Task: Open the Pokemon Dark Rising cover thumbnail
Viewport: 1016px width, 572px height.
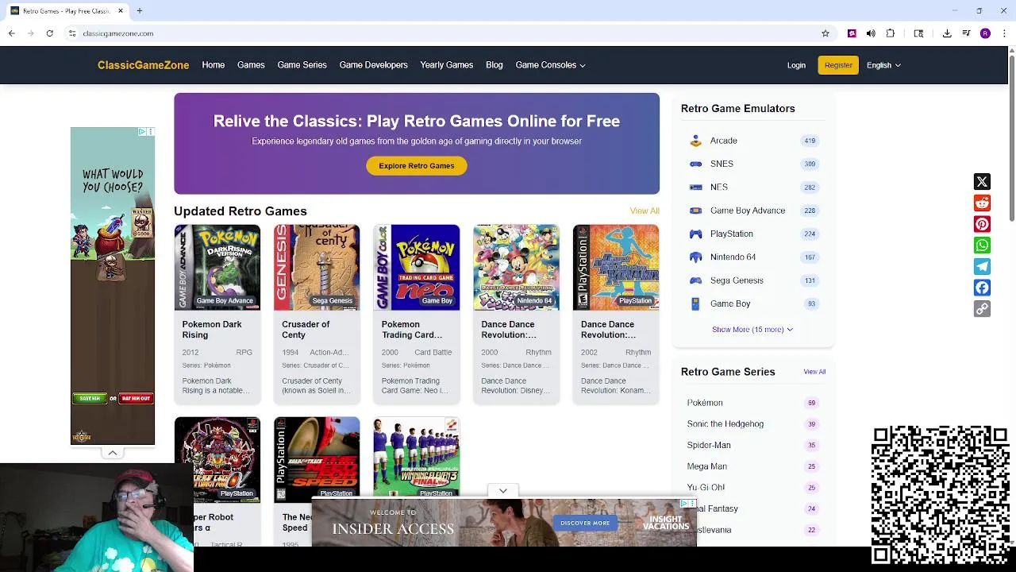Action: click(217, 267)
